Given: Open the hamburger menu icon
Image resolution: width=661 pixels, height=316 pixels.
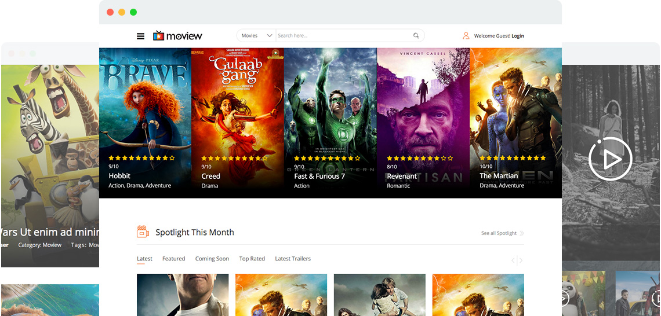Looking at the screenshot, I should (x=140, y=36).
